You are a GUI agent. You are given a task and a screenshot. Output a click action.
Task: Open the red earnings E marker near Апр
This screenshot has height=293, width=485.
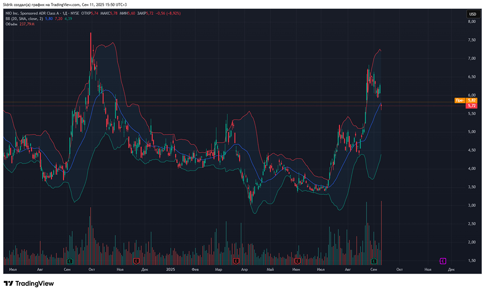point(236,261)
